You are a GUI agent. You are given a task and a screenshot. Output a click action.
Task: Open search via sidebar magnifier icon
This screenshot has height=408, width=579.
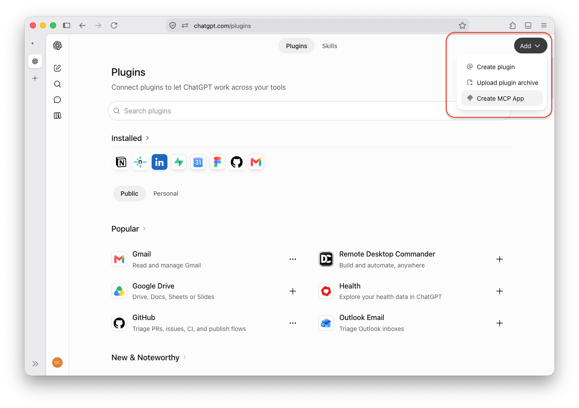(57, 84)
